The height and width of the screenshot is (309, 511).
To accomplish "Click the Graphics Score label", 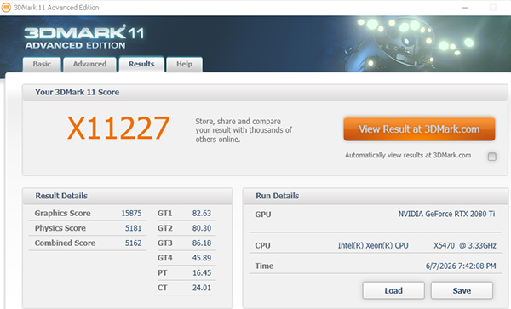I will [62, 214].
